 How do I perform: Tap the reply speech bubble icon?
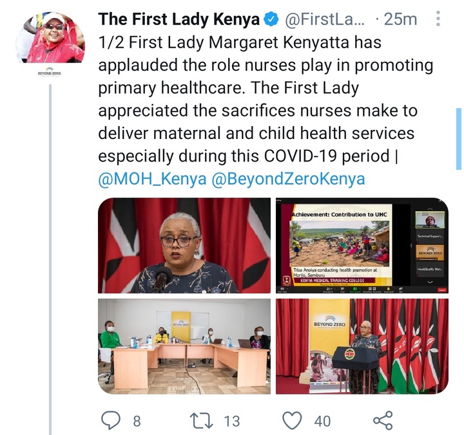pyautogui.click(x=111, y=420)
